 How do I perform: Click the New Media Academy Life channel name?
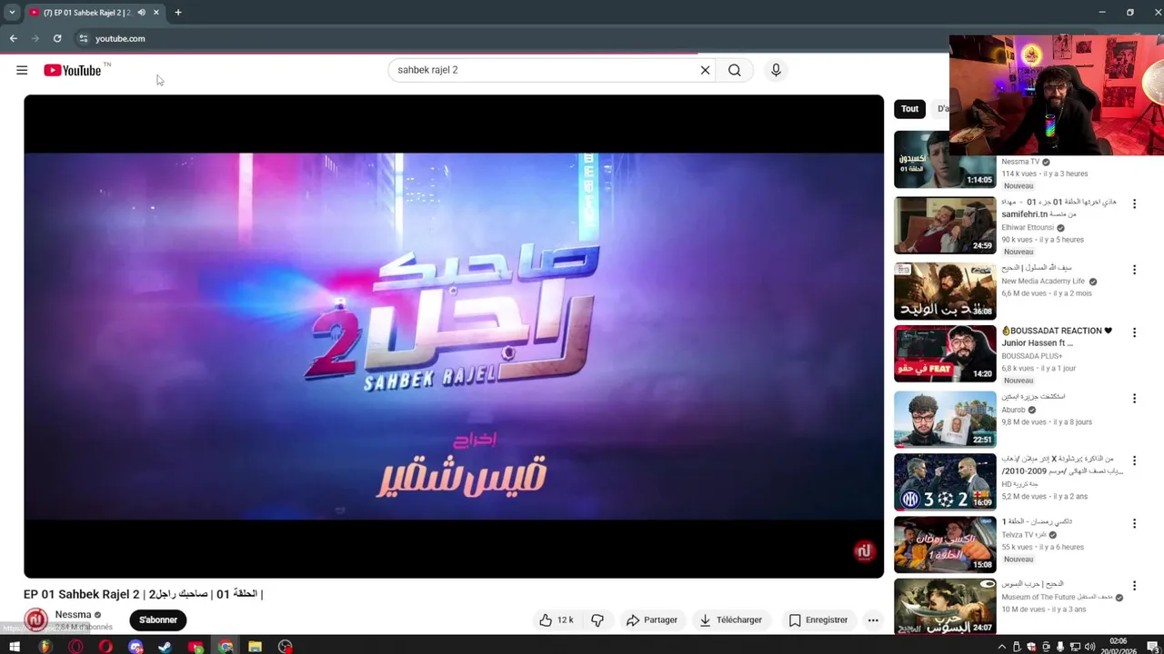(1043, 282)
